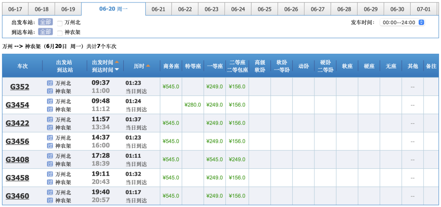
Task: Select the 07-01 date tab
Action: click(x=423, y=9)
